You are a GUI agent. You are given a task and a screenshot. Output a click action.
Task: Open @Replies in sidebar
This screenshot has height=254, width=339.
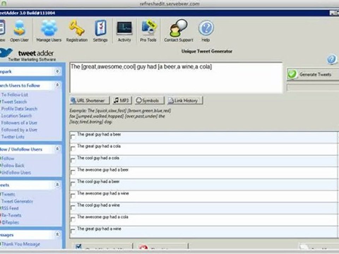10,222
